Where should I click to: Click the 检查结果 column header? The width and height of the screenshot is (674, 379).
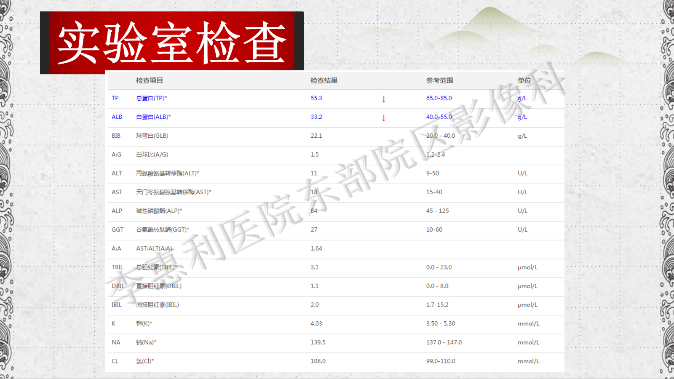click(324, 80)
